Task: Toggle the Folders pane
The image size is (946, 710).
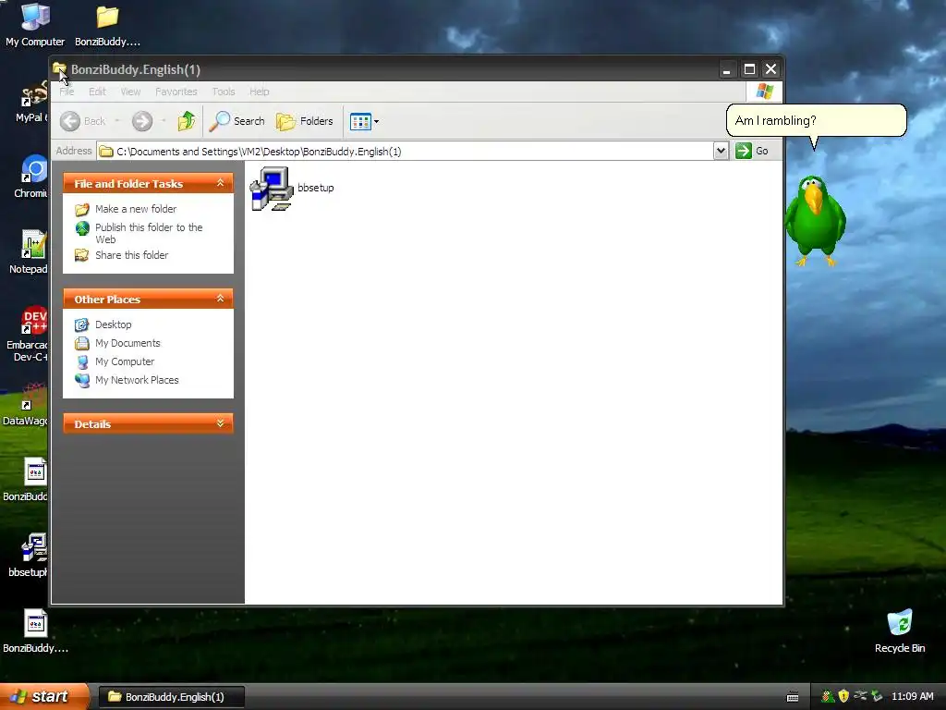Action: coord(305,121)
